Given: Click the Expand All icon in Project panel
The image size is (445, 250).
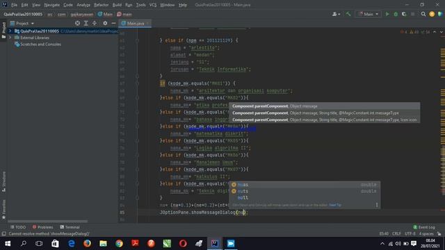Looking at the screenshot, I should pyautogui.click(x=86, y=23).
